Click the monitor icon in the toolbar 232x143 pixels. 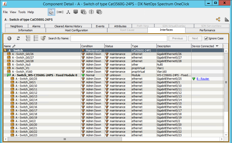tap(76, 12)
